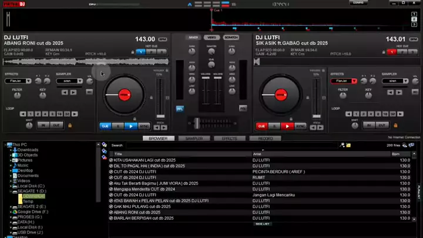This screenshot has width=423, height=238.
Task: Toggle the left deck loop lock icon
Action: (x=69, y=125)
